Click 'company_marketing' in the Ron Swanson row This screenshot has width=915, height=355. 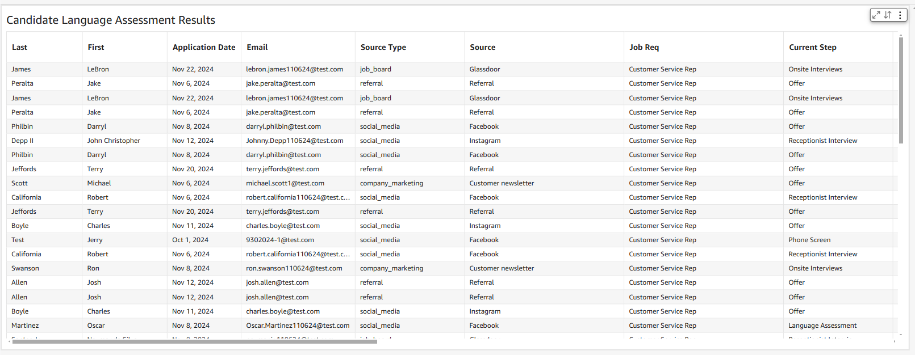(x=391, y=268)
